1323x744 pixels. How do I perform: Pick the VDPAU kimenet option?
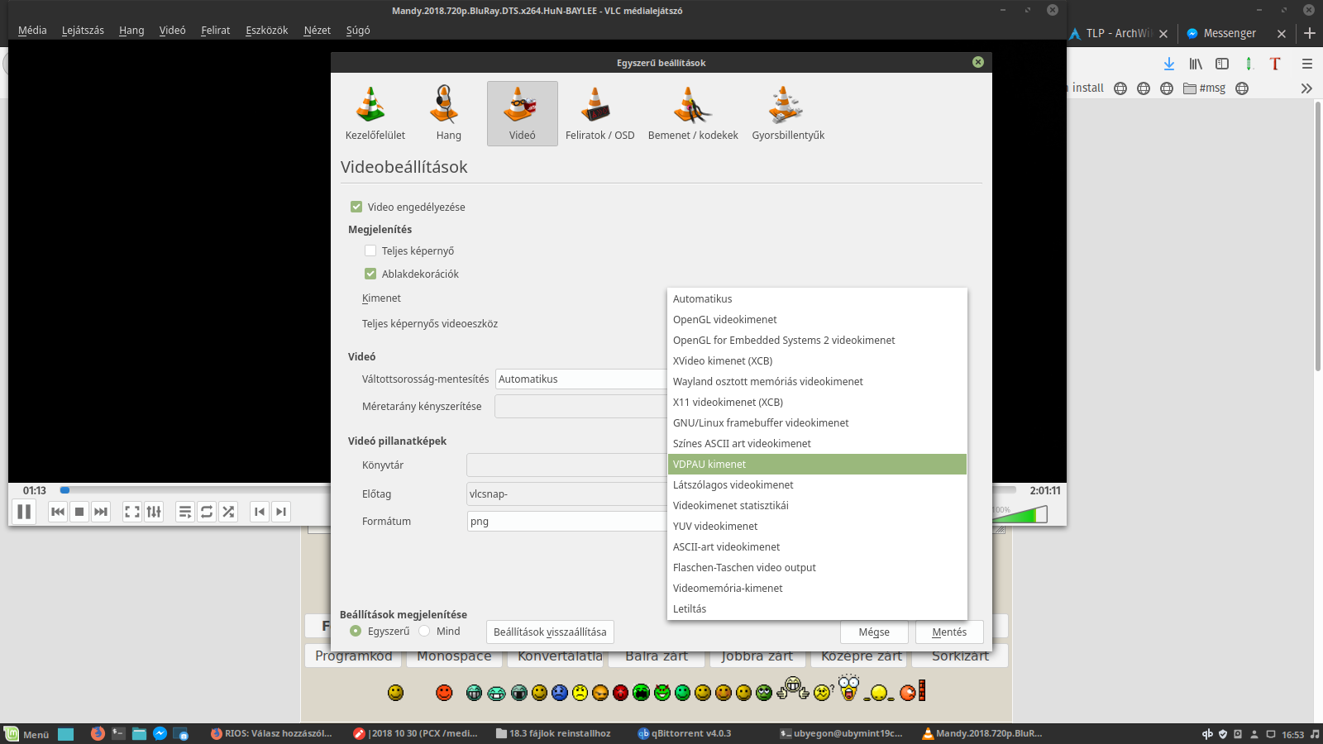817,464
